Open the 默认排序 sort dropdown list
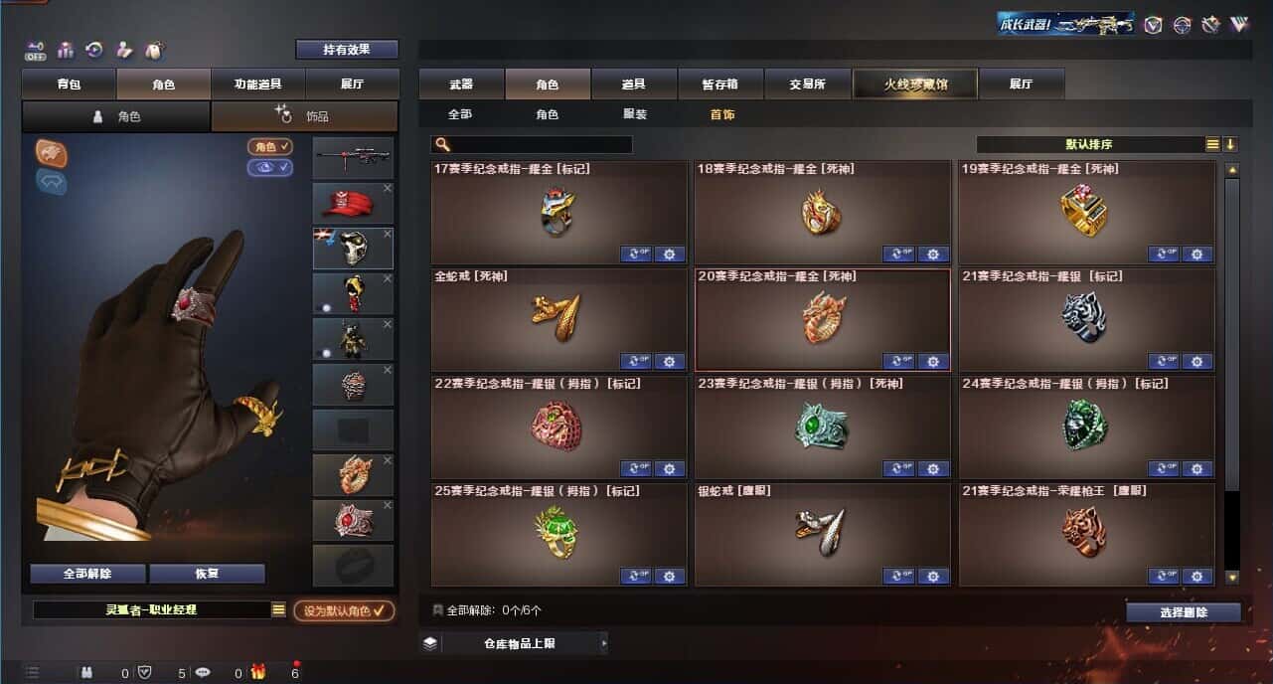 coord(1212,144)
